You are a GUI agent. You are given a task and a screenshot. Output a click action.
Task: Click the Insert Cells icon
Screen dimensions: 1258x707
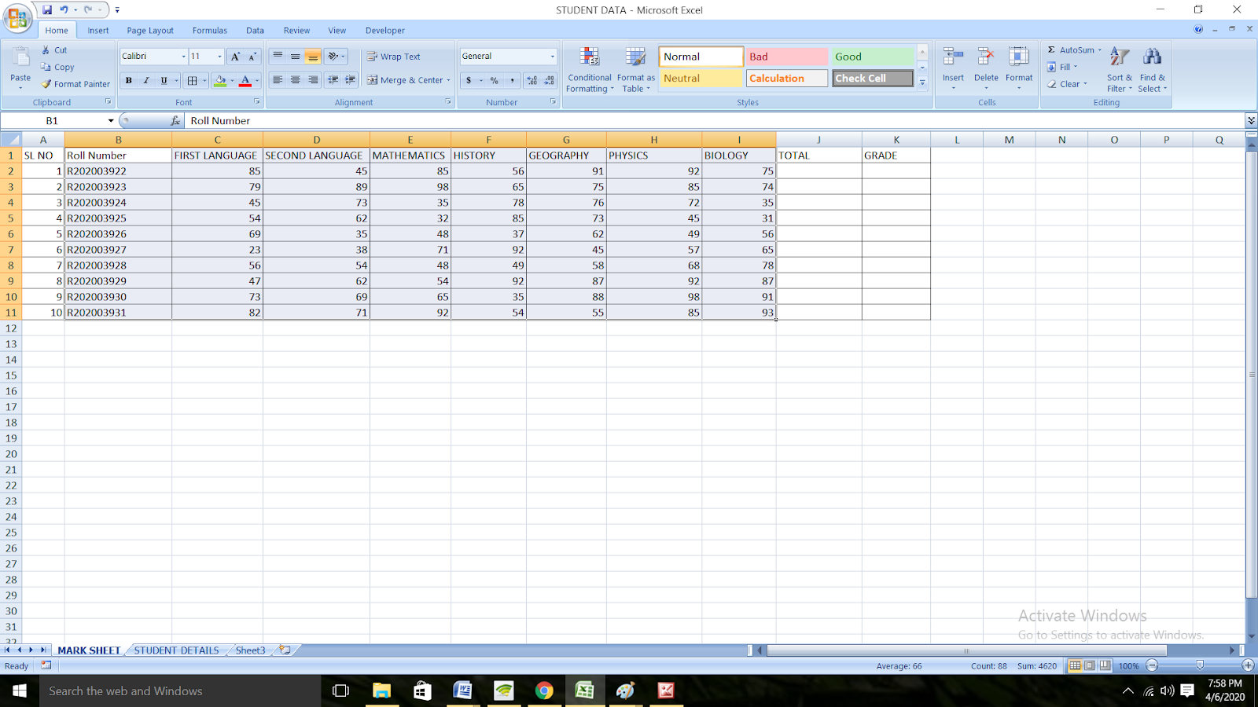tap(952, 57)
